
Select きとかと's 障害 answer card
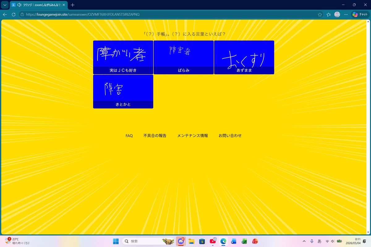point(123,91)
